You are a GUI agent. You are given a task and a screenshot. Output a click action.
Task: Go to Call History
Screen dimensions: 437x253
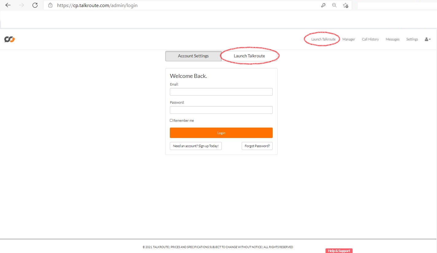pyautogui.click(x=370, y=39)
